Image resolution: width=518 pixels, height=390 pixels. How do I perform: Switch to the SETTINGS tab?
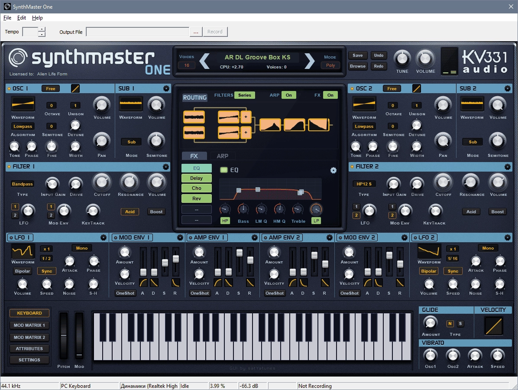[x=29, y=360]
